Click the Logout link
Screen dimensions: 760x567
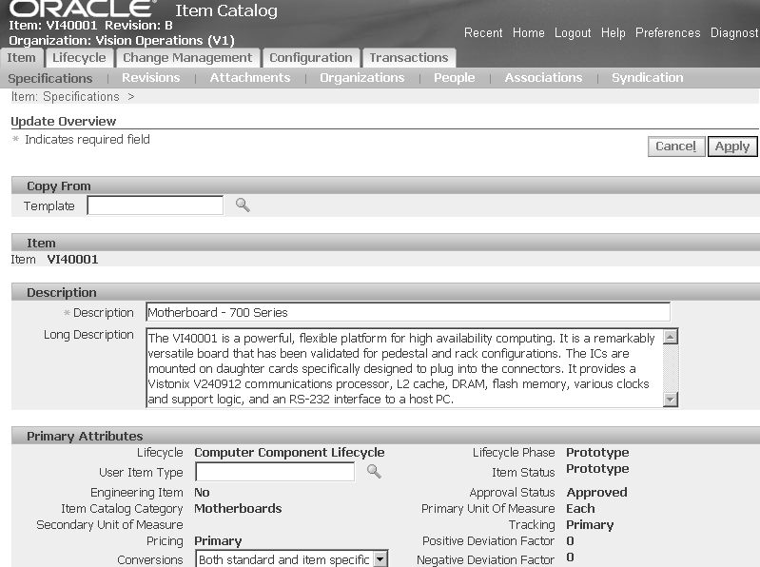[573, 33]
